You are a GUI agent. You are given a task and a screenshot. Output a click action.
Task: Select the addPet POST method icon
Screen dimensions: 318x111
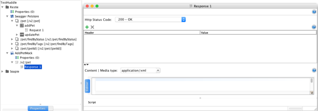[22, 26]
